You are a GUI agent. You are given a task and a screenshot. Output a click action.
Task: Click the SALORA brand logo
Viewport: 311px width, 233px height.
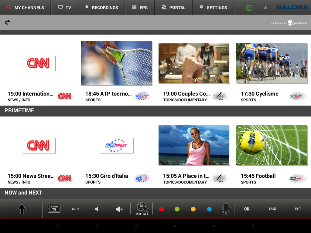tap(292, 7)
